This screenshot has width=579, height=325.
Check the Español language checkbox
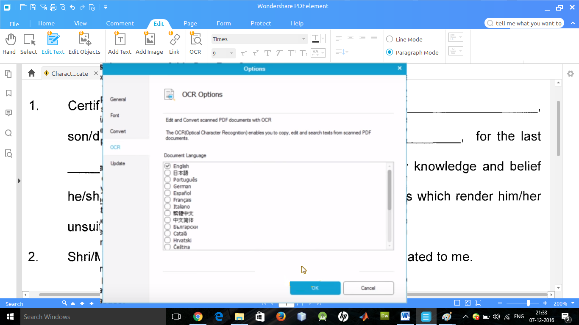(x=167, y=193)
